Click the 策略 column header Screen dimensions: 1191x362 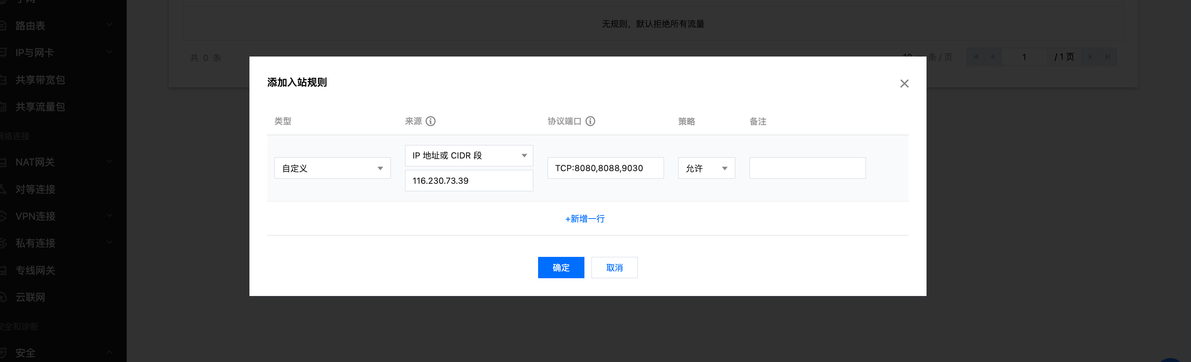point(687,121)
